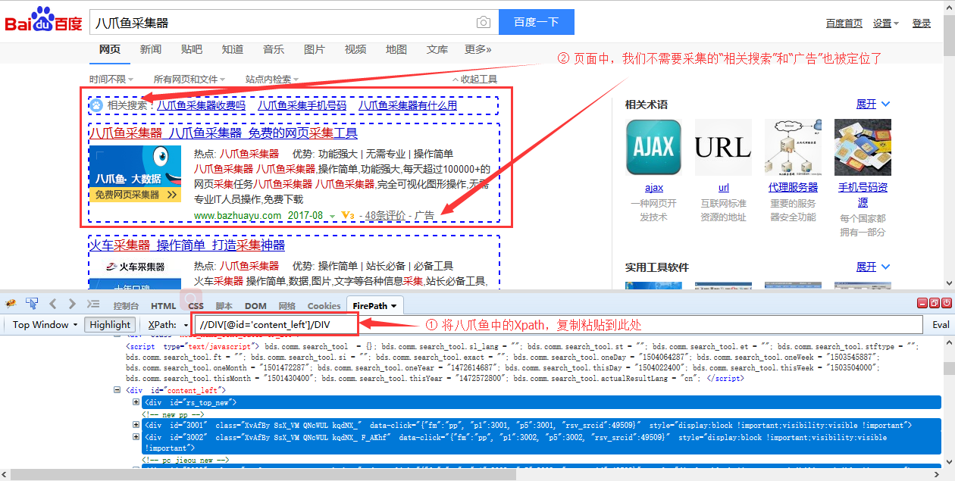The width and height of the screenshot is (955, 481).
Task: Open the 所有网页和文件 file type dropdown
Action: 189,79
